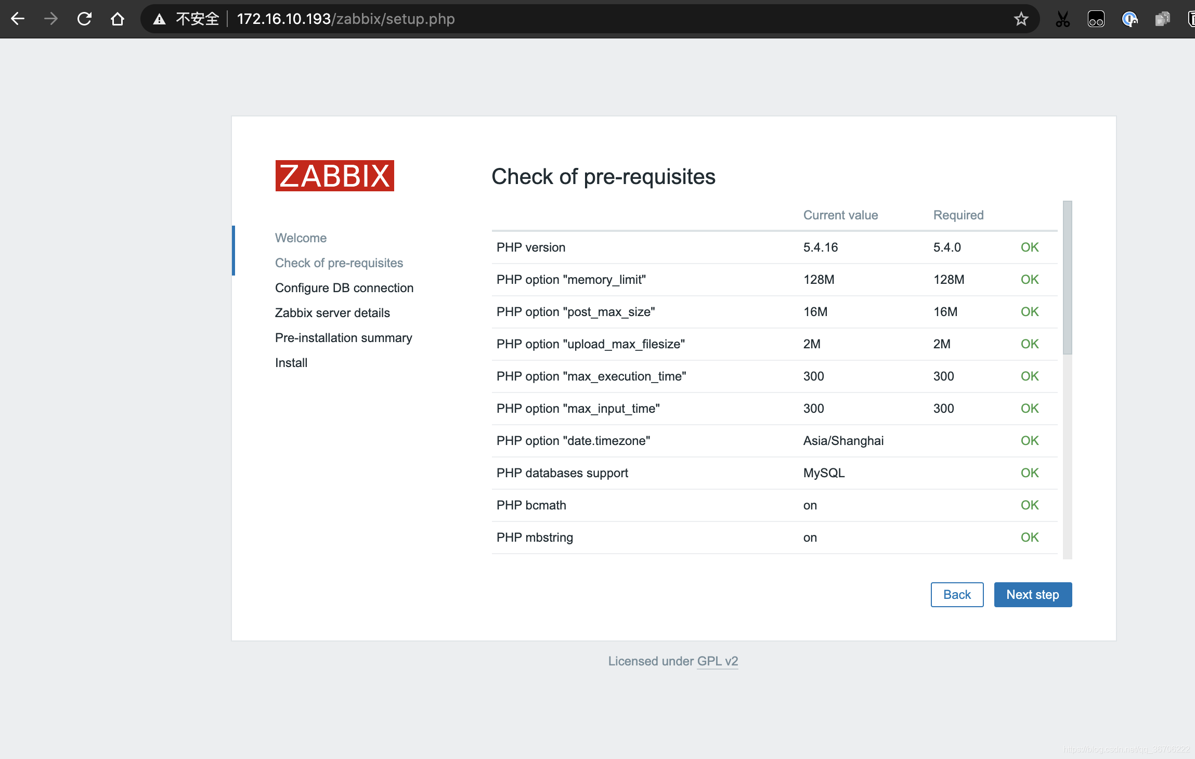Select Check of pre-requisites step

(339, 263)
